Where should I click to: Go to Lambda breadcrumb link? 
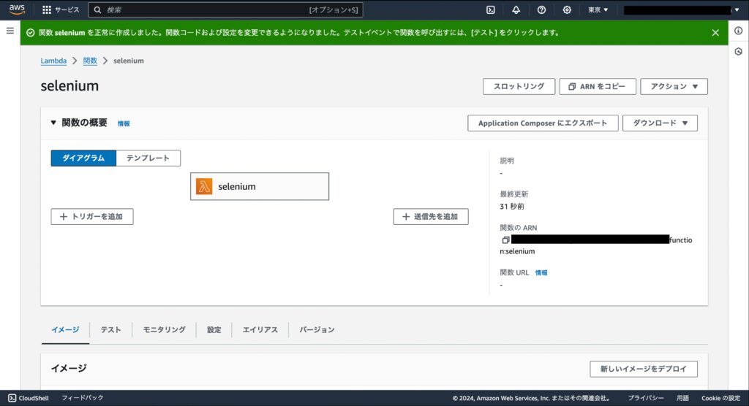pos(53,61)
